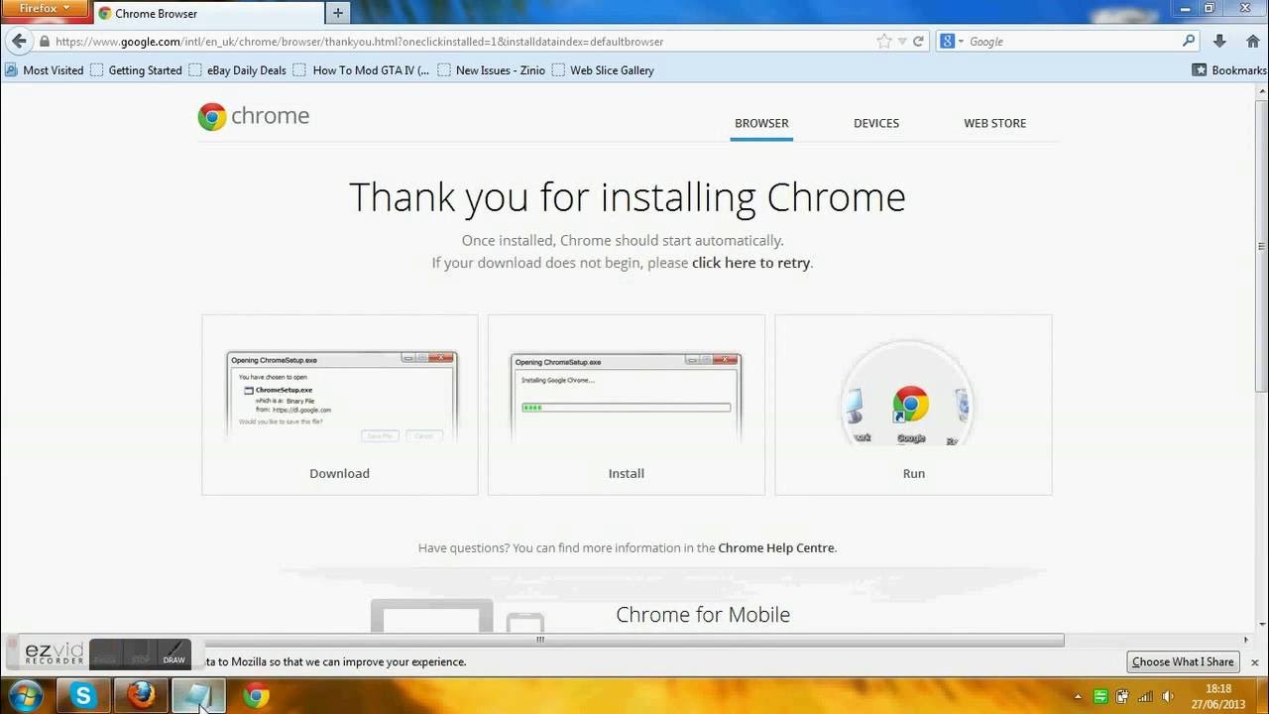Viewport: 1269px width, 714px height.
Task: Click the search magnifier in Google box
Action: pos(1189,42)
